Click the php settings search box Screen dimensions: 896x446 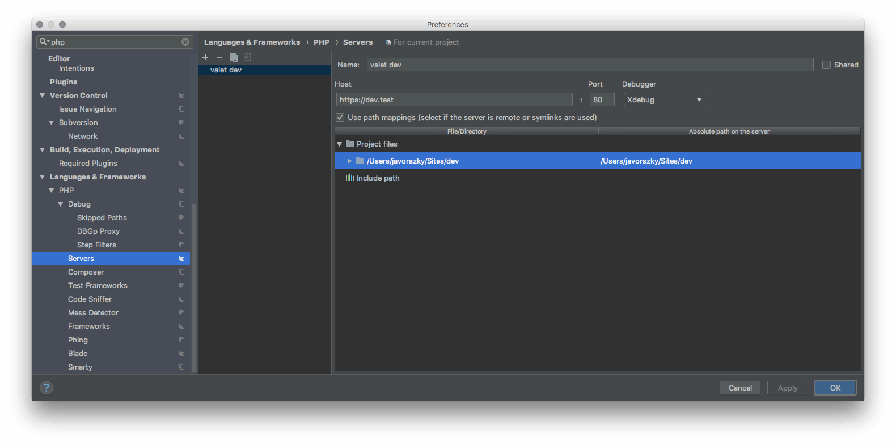point(115,42)
